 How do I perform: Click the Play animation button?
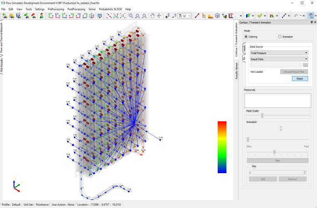278,161
